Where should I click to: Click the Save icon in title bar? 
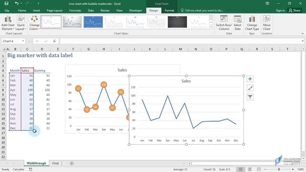[x=6, y=3]
